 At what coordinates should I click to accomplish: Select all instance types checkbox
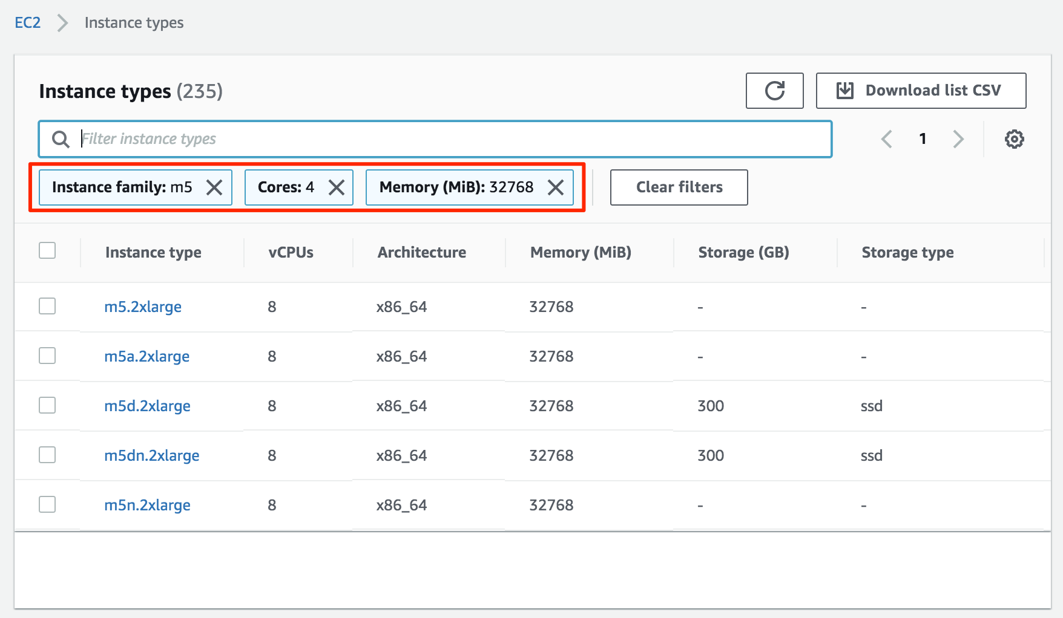tap(47, 250)
